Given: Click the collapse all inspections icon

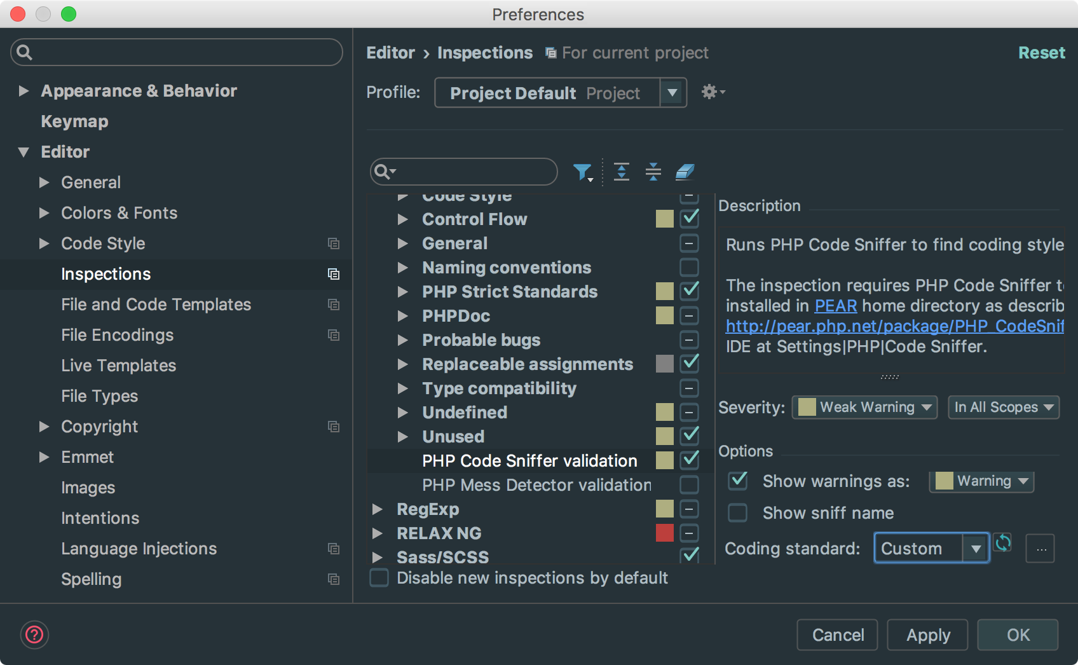Looking at the screenshot, I should 653,172.
